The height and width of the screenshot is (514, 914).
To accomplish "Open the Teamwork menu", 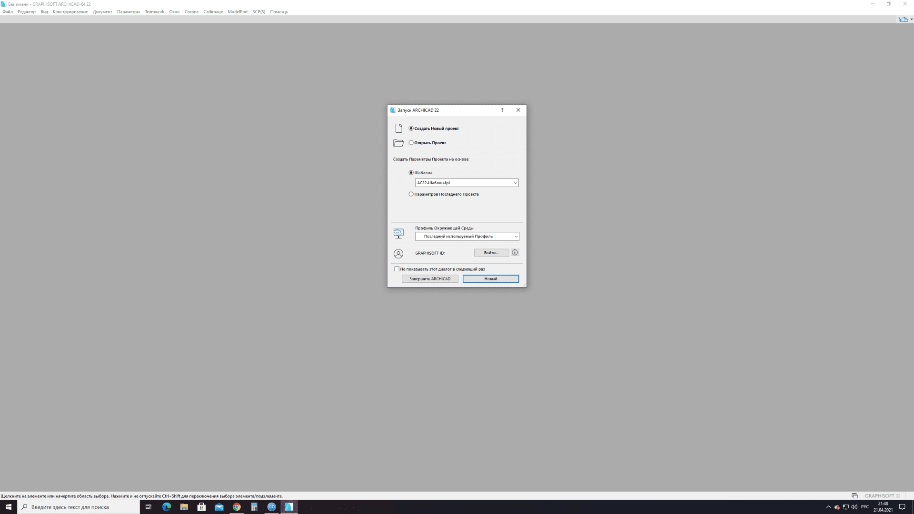I will (155, 12).
